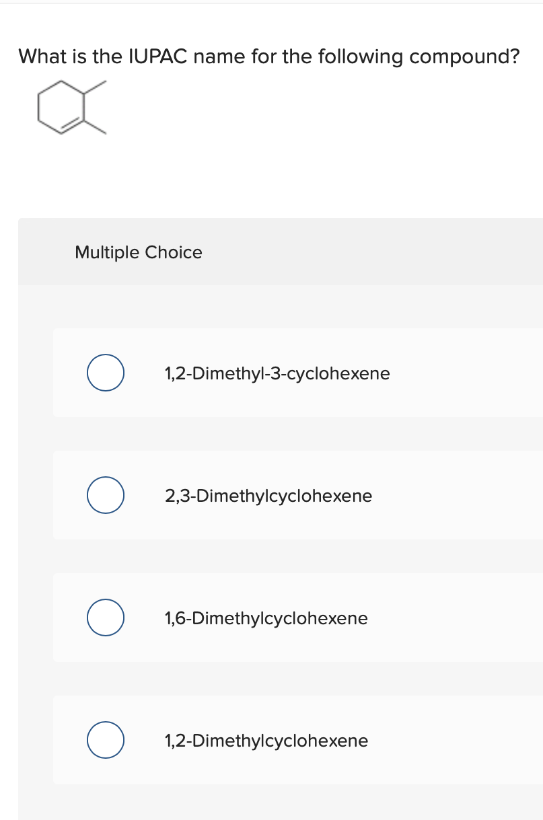Image resolution: width=543 pixels, height=820 pixels.
Task: Click the word "compound?" in the question
Action: 465,56
